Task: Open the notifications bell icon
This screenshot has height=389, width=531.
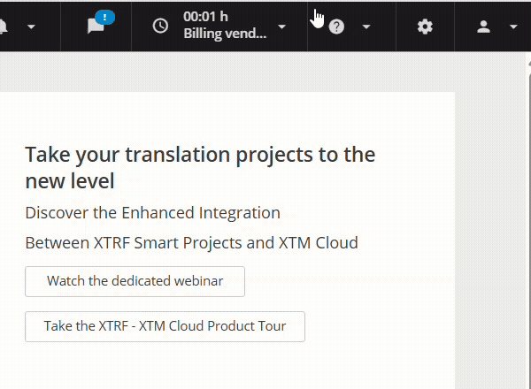Action: coord(3,27)
